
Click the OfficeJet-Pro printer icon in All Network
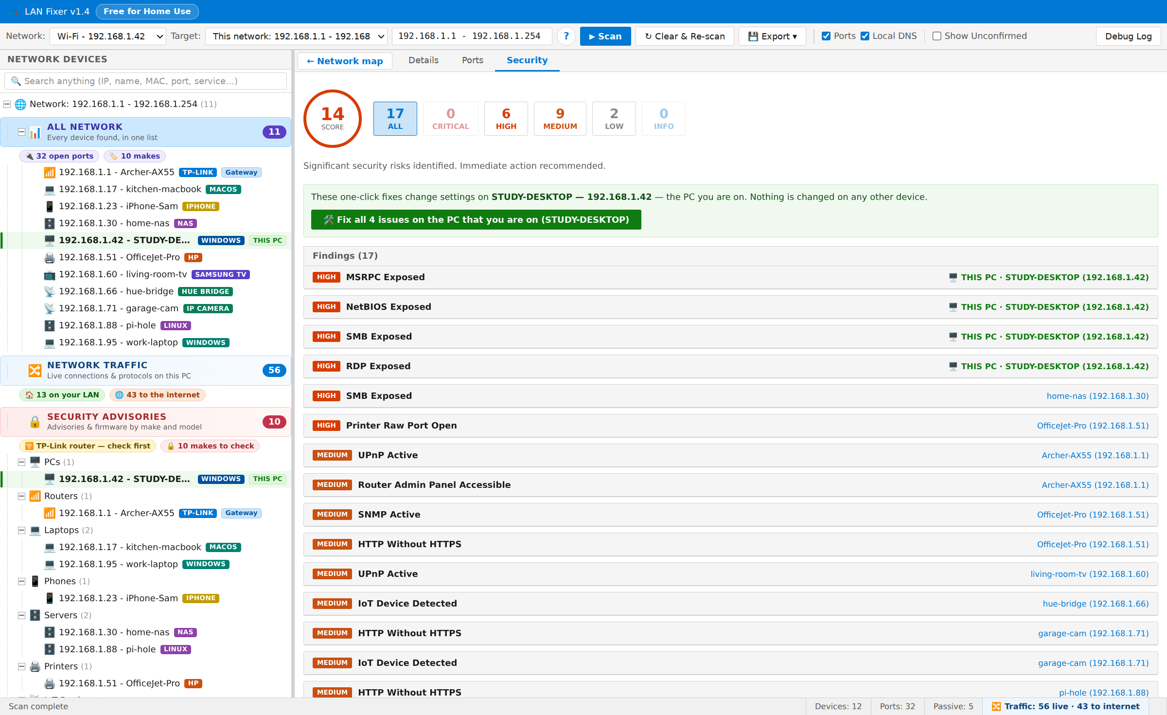(50, 257)
